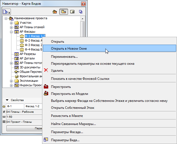Click the Экспликации folder icon
Image resolution: width=177 pixels, height=144 pixels.
point(16,81)
